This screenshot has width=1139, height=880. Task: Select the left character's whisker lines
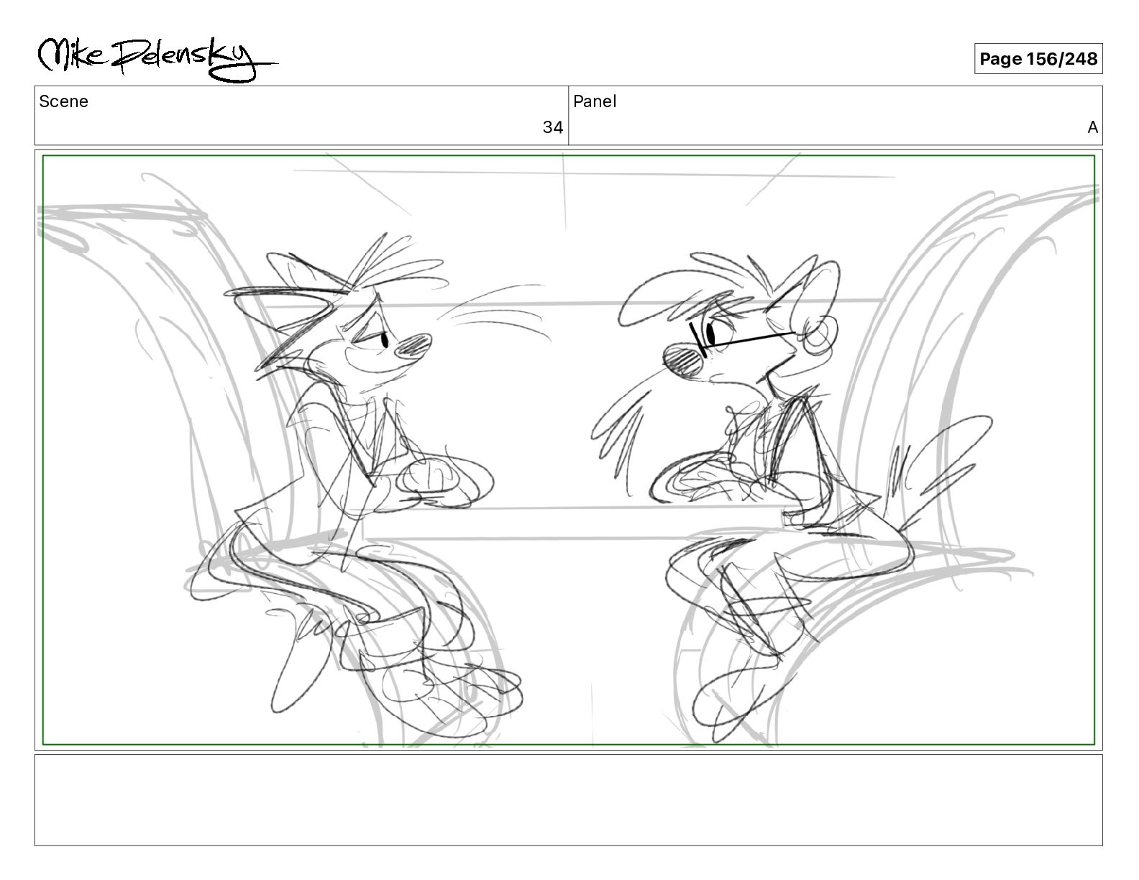click(496, 316)
